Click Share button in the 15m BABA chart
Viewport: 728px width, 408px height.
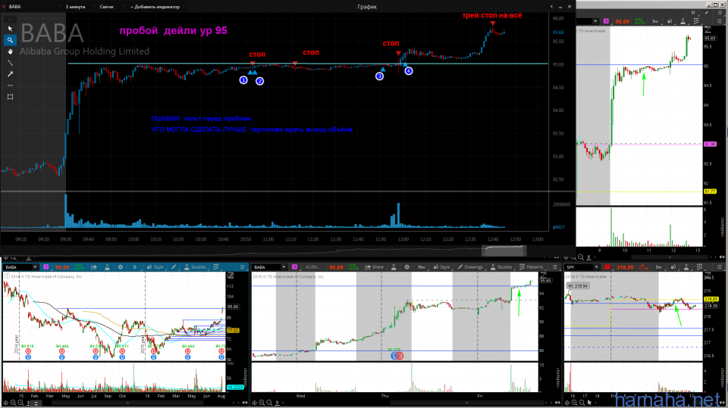(x=375, y=267)
